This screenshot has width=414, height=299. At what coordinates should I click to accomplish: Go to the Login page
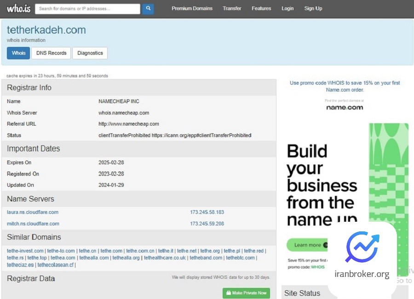click(287, 8)
